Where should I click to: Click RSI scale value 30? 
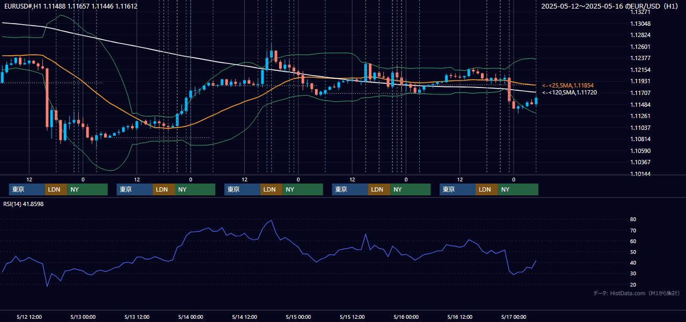pyautogui.click(x=633, y=274)
